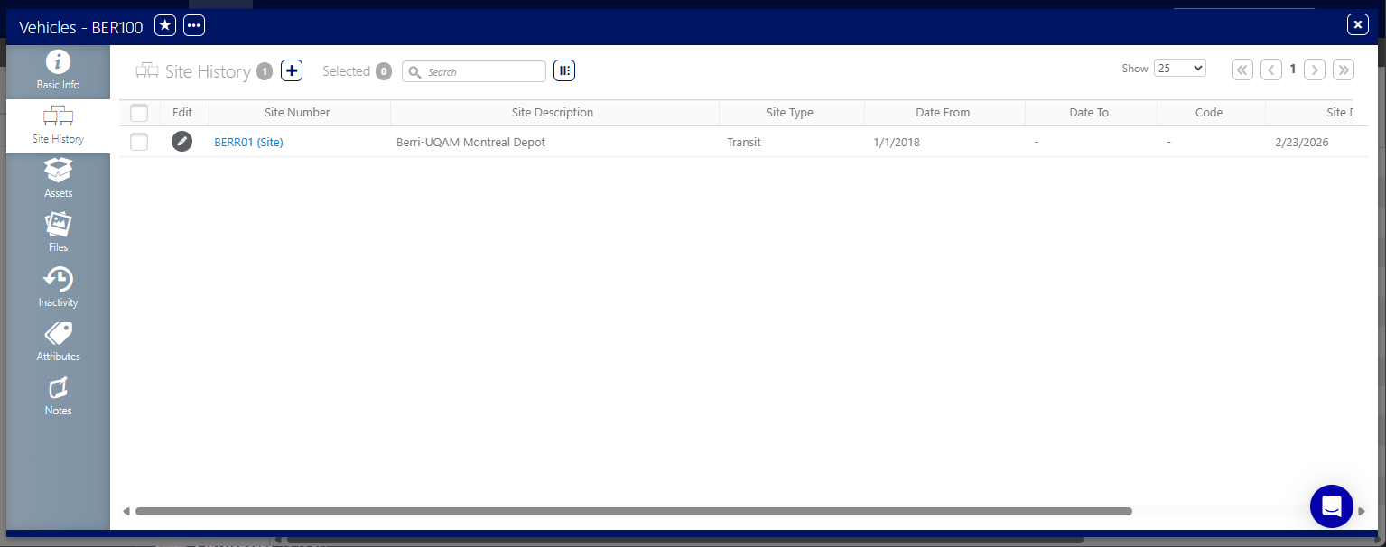Open the Show 25 rows dropdown
1386x547 pixels.
point(1179,69)
